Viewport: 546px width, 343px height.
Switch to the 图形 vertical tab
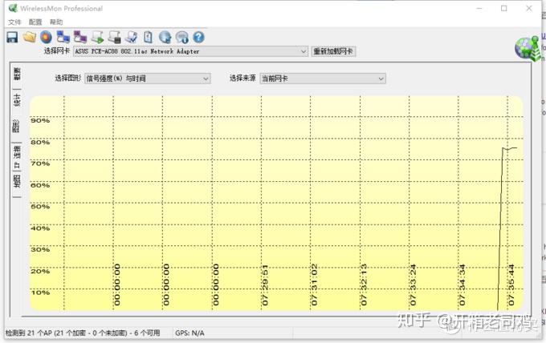click(x=16, y=126)
